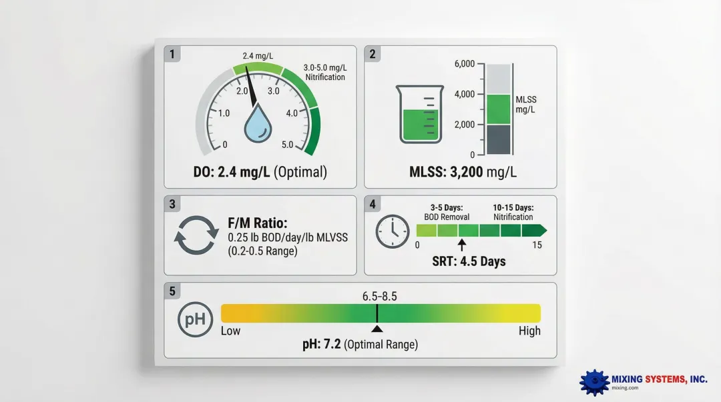
Task: Click the green SRT days progress bar
Action: click(481, 231)
